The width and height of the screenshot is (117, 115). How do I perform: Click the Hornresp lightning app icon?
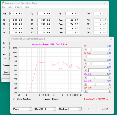click(3, 3)
